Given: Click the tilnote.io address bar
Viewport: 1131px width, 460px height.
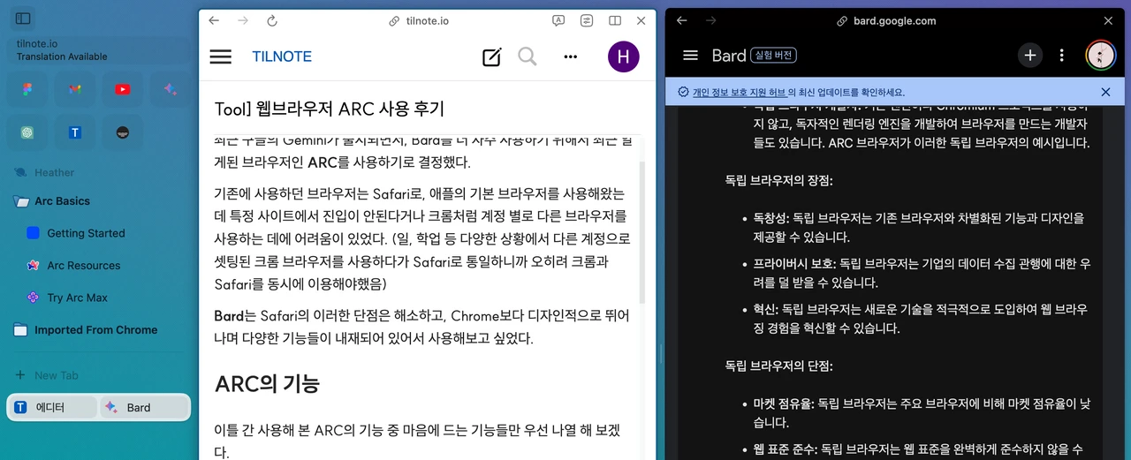Looking at the screenshot, I should pos(421,20).
